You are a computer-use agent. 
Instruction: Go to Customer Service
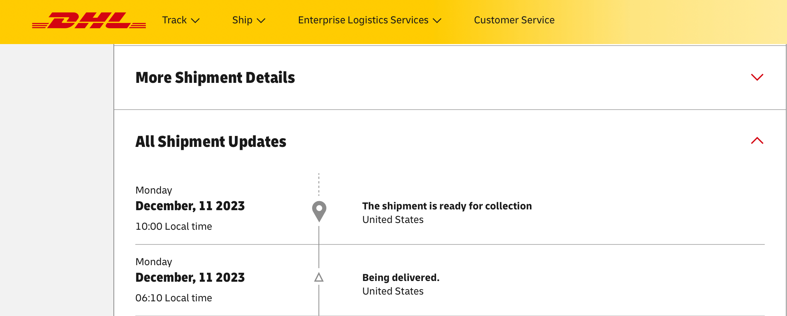tap(514, 20)
